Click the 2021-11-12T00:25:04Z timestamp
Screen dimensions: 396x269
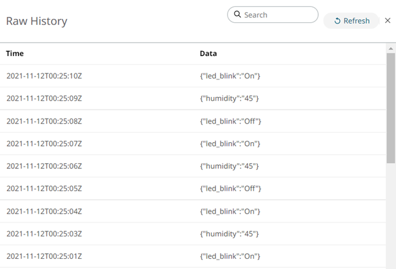coord(44,211)
